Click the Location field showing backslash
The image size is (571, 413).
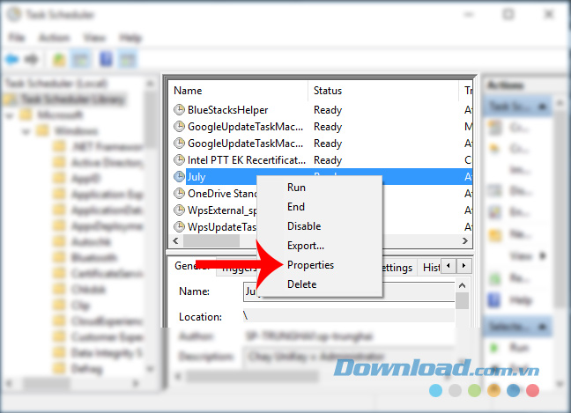click(349, 316)
